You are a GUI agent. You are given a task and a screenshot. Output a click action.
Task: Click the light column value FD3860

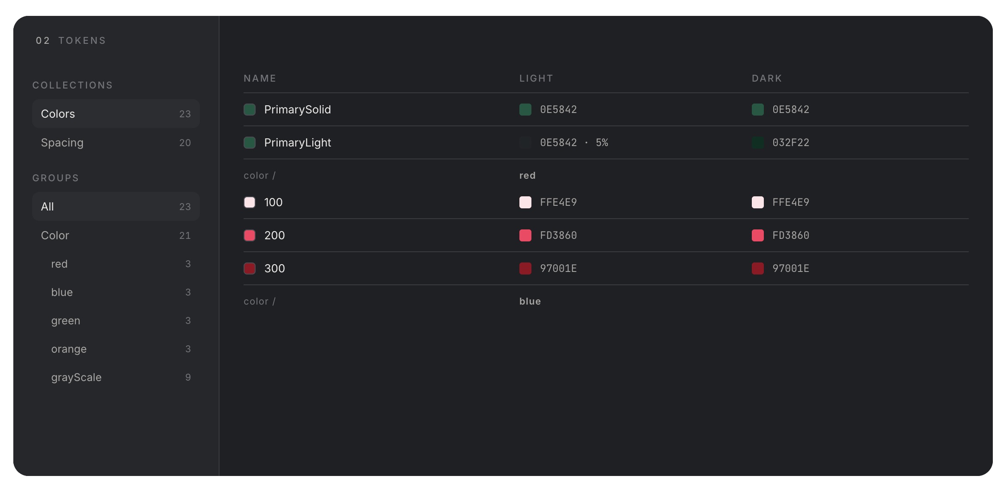558,235
